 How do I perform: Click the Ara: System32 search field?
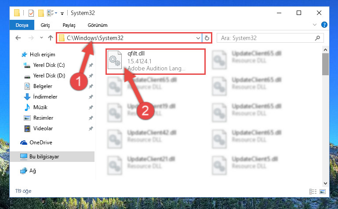tap(267, 38)
